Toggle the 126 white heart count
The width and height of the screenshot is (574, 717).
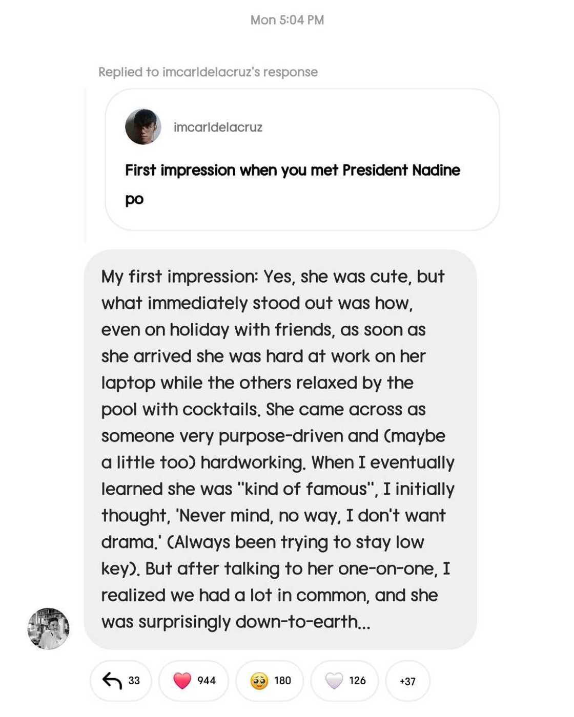(x=357, y=681)
